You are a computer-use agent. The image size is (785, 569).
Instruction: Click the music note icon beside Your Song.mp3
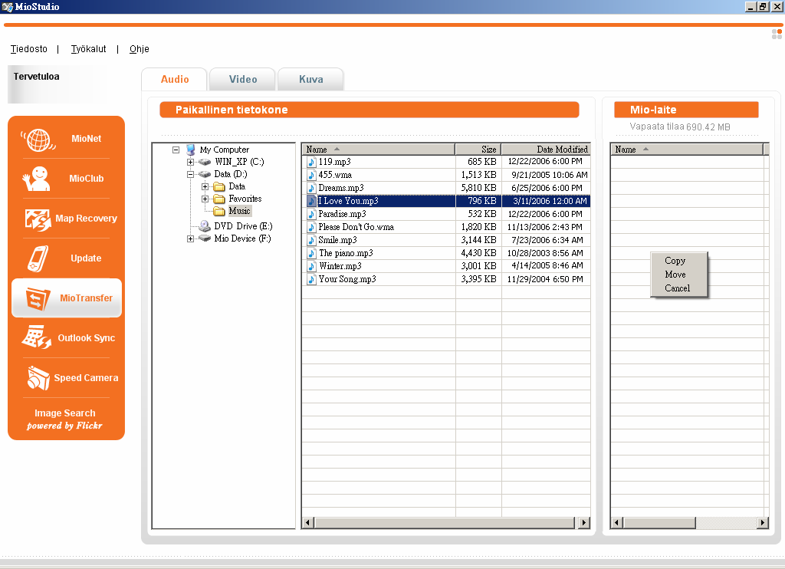(x=311, y=279)
